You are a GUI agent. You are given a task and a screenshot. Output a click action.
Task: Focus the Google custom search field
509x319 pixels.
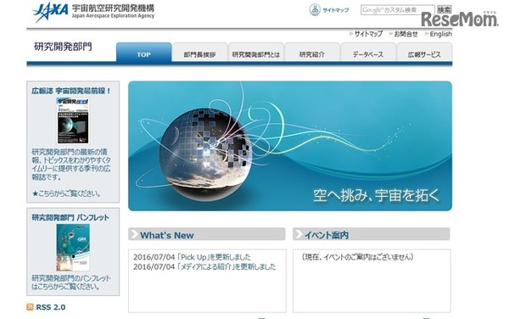pyautogui.click(x=397, y=10)
